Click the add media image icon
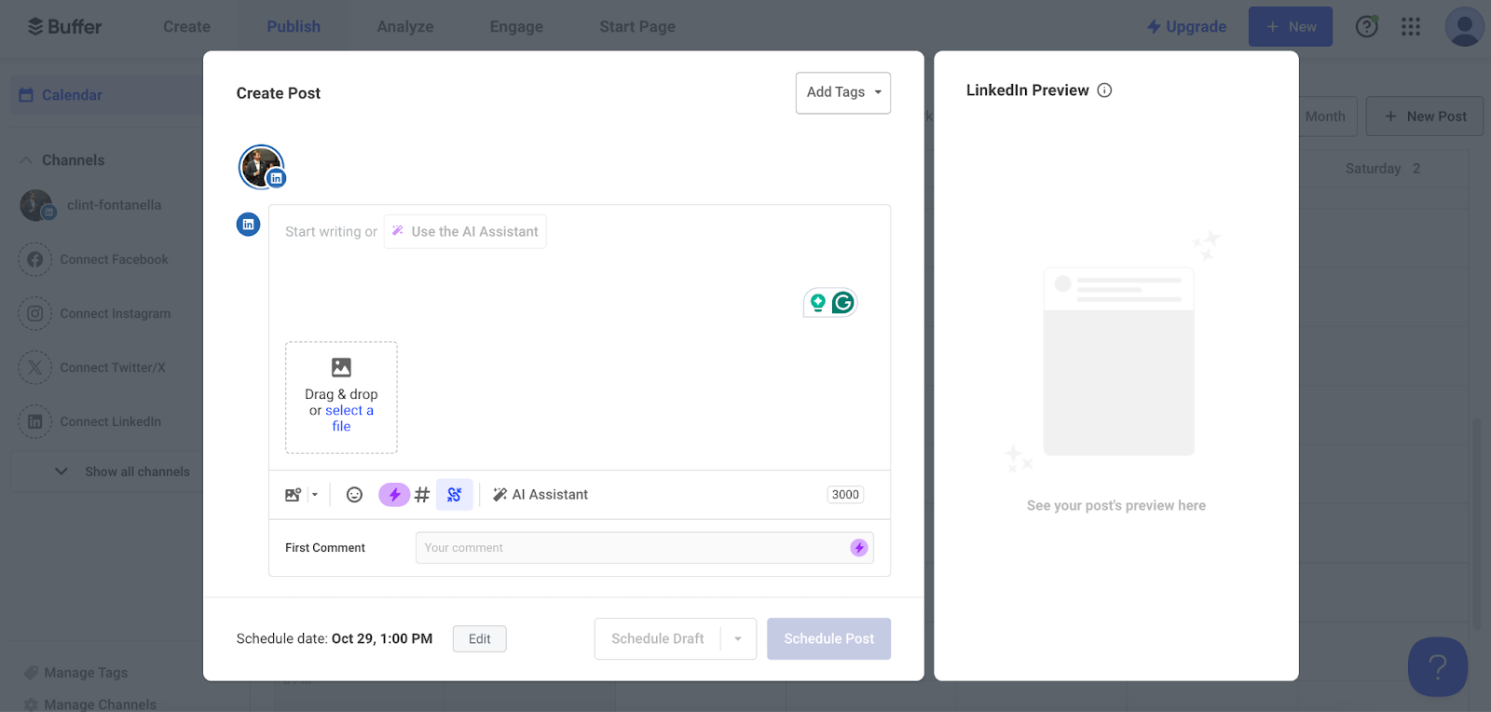The width and height of the screenshot is (1491, 712). (293, 495)
